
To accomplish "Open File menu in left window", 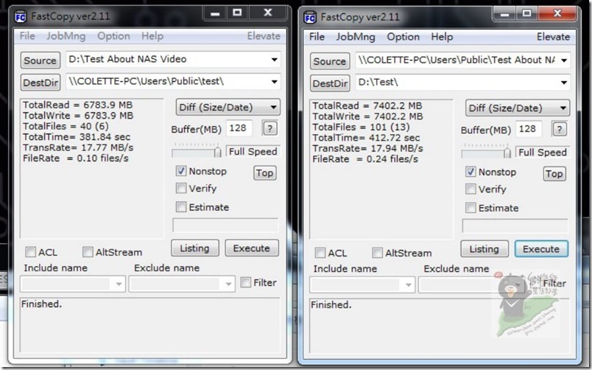I will click(27, 36).
